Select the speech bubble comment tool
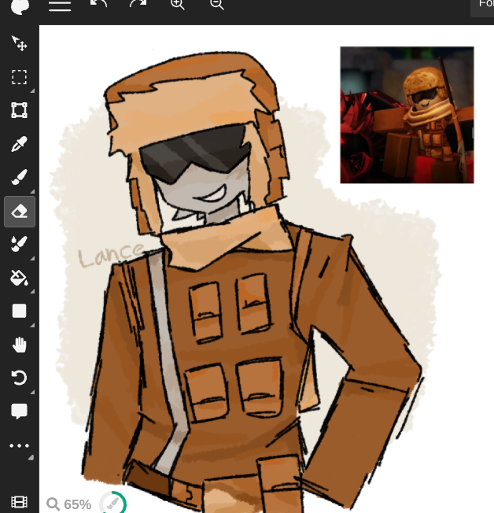The height and width of the screenshot is (513, 494). (x=20, y=412)
